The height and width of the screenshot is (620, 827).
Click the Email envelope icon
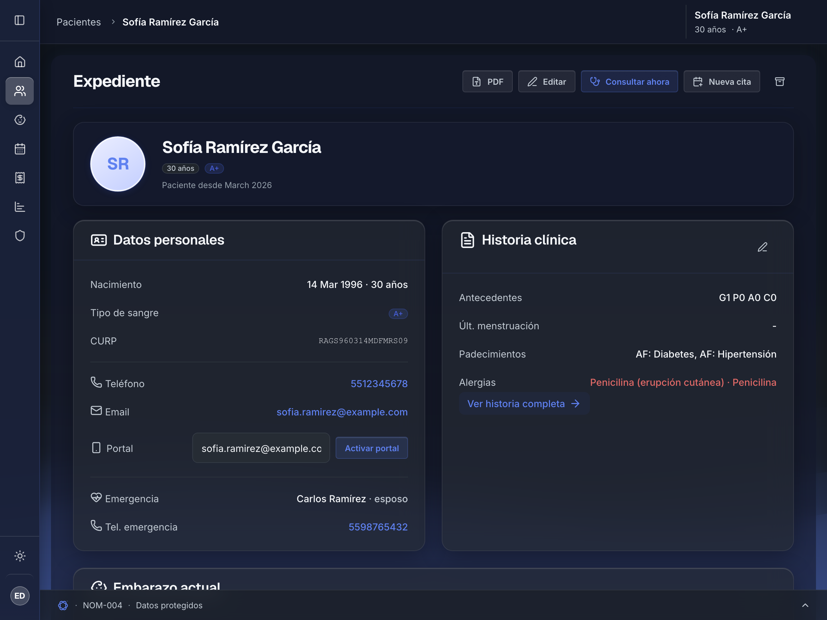point(96,410)
